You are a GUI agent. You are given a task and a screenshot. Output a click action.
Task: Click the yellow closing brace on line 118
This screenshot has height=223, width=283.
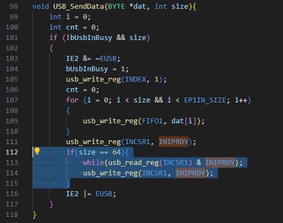coord(34,215)
